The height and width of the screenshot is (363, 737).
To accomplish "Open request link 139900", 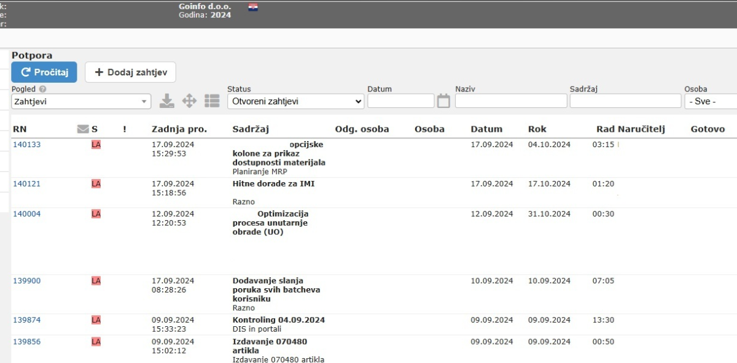I will (27, 281).
